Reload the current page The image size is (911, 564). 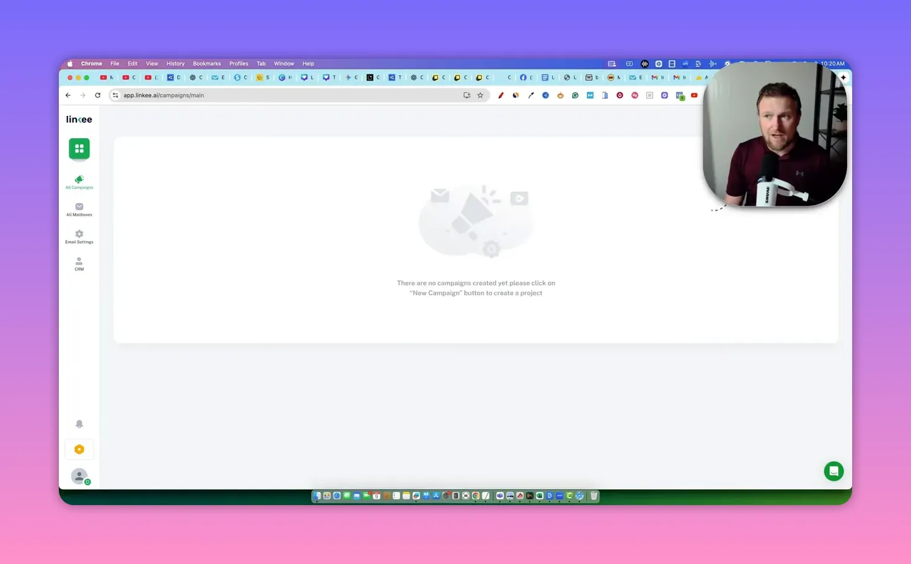[97, 95]
